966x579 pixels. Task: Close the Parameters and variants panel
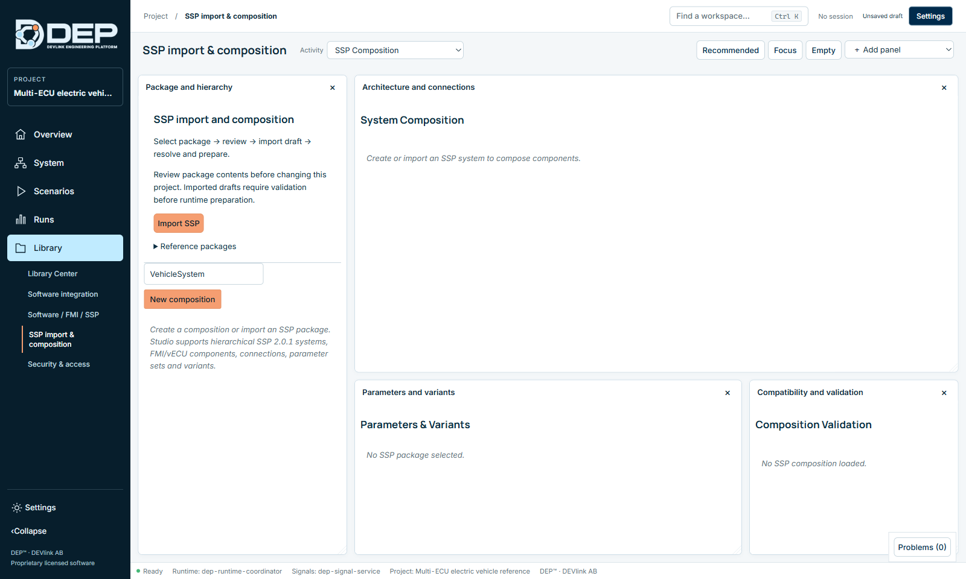click(728, 393)
